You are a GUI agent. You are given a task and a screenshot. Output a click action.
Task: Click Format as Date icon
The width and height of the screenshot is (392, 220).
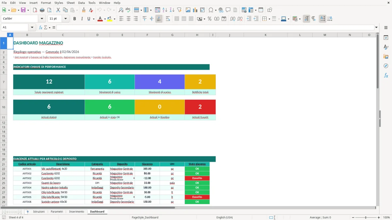[x=224, y=19]
